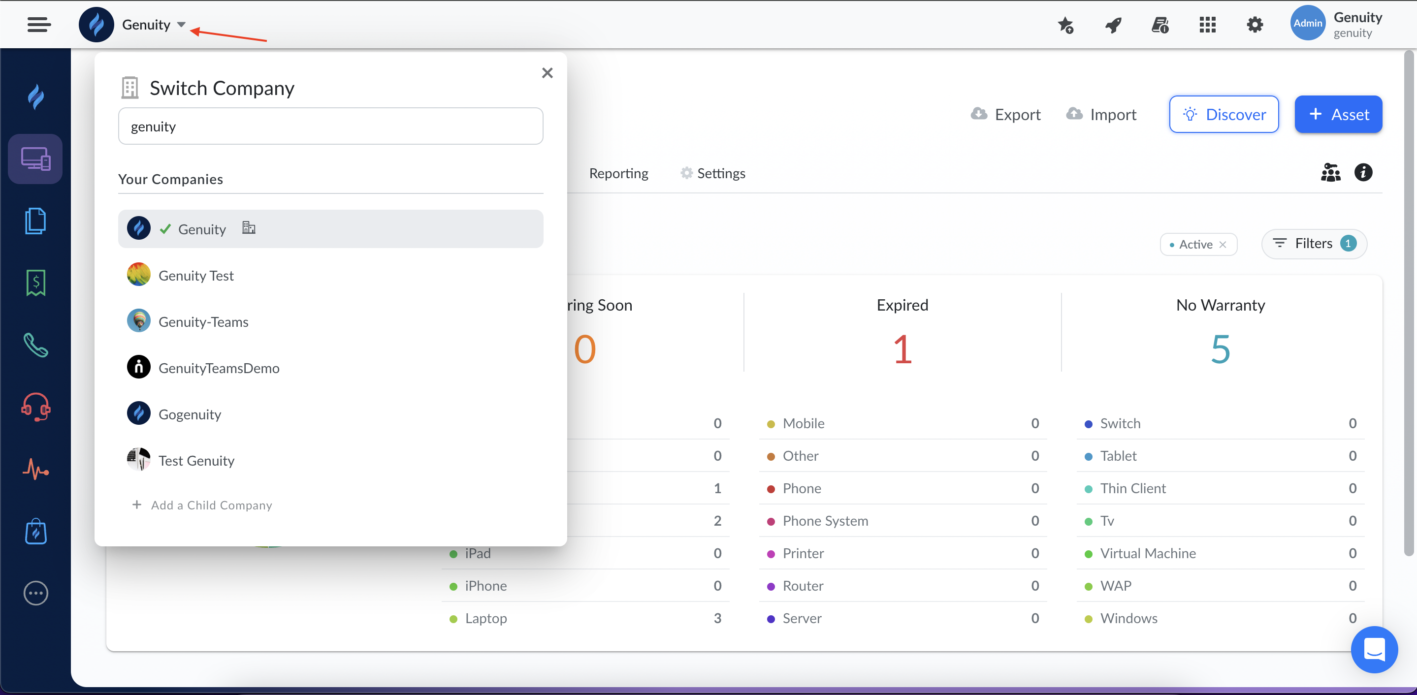Click Add a Child Company
Viewport: 1417px width, 695px height.
pyautogui.click(x=202, y=505)
